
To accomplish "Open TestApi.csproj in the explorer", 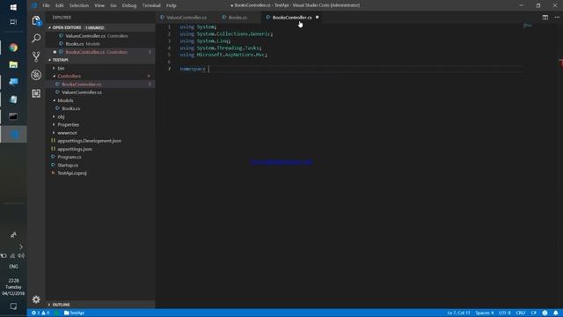I will pos(72,173).
